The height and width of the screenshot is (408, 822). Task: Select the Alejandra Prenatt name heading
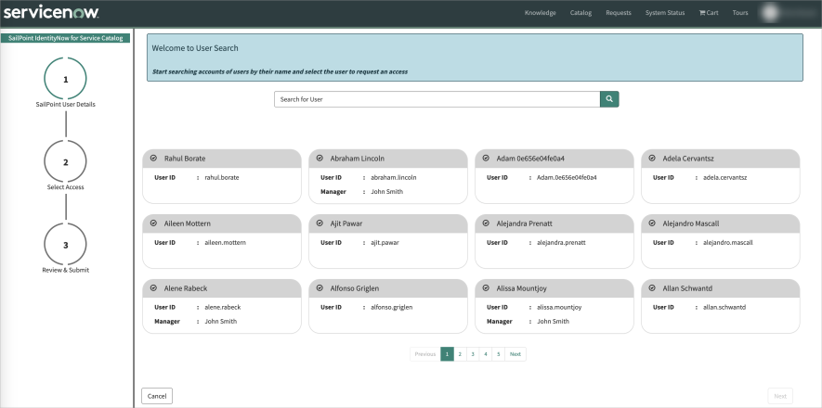click(524, 223)
